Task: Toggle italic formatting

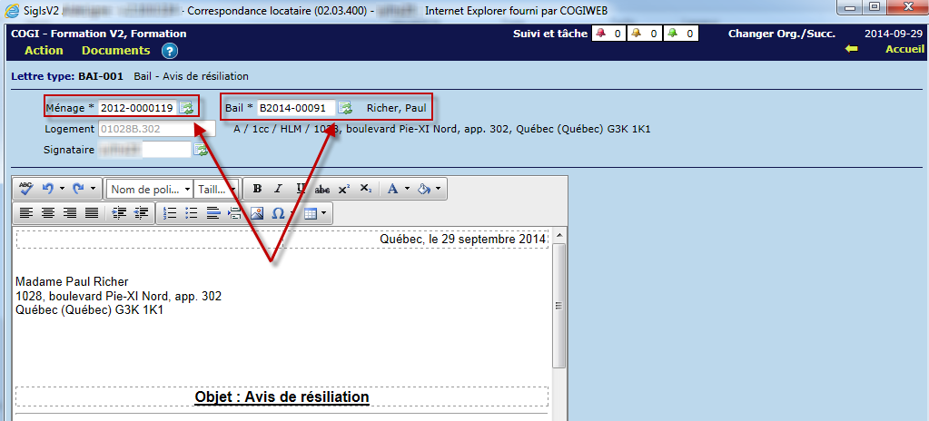Action: (x=279, y=189)
